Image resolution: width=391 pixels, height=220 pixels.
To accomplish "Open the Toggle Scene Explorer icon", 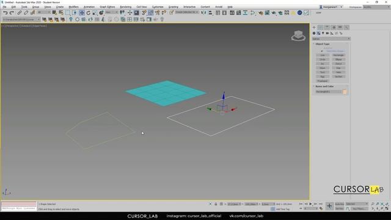I will (217, 12).
